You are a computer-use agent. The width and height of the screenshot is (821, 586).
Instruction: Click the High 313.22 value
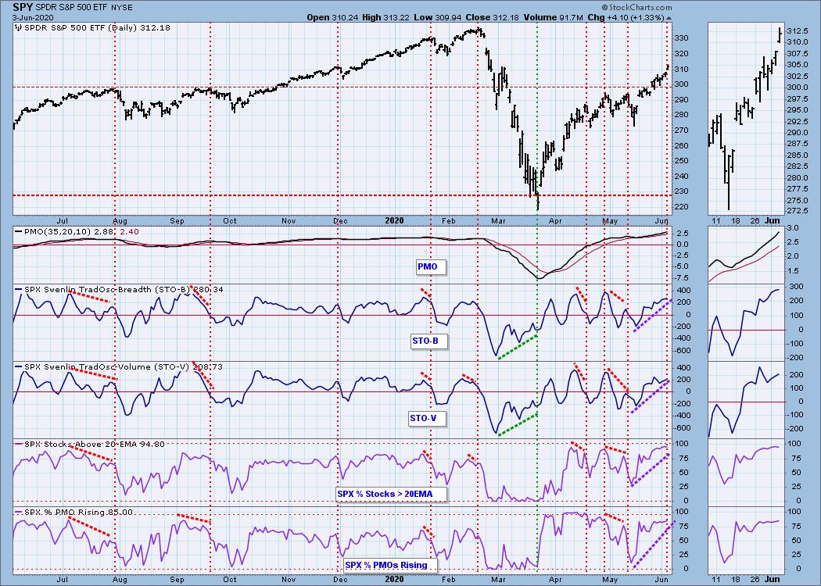click(388, 17)
